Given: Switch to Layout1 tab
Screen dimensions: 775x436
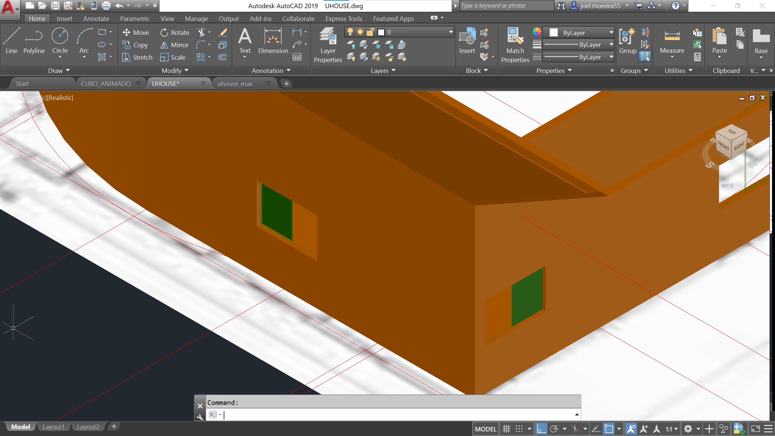Looking at the screenshot, I should [54, 427].
